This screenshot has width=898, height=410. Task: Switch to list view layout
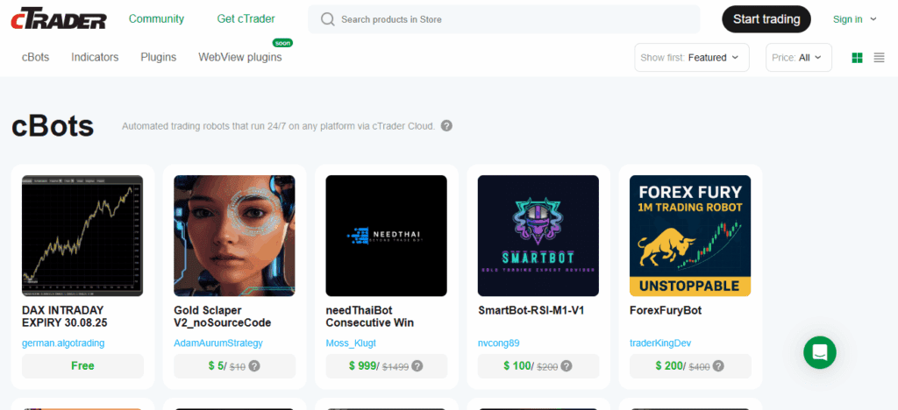click(x=879, y=58)
